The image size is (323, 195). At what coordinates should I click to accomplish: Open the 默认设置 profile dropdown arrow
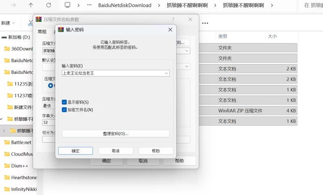pos(187,66)
